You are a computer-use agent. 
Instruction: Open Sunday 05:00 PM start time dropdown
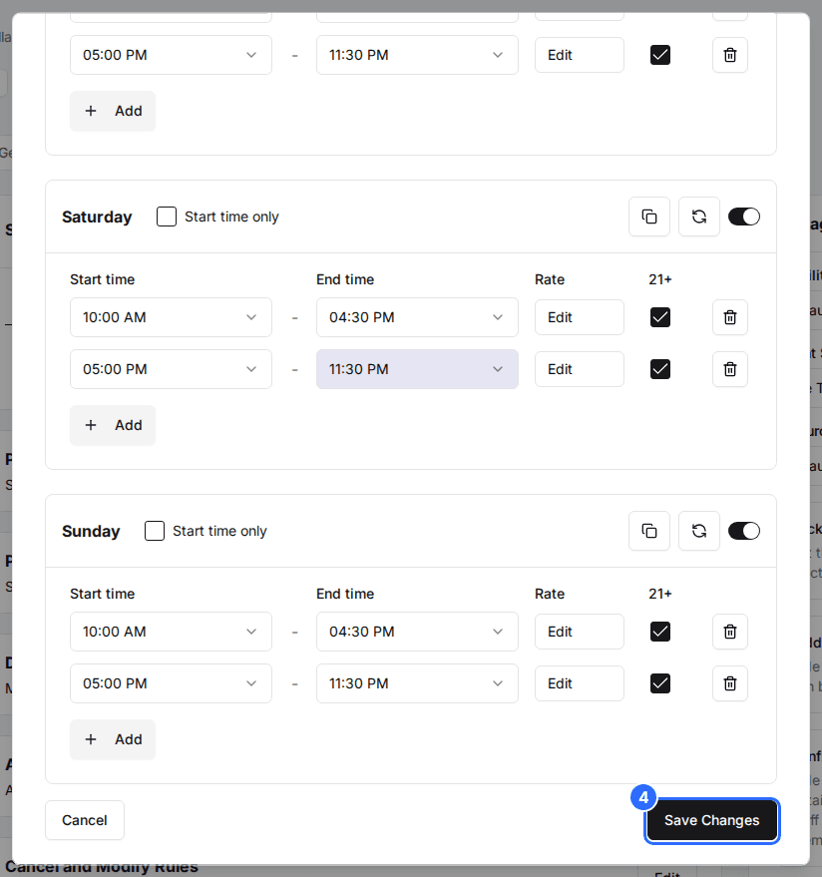171,683
